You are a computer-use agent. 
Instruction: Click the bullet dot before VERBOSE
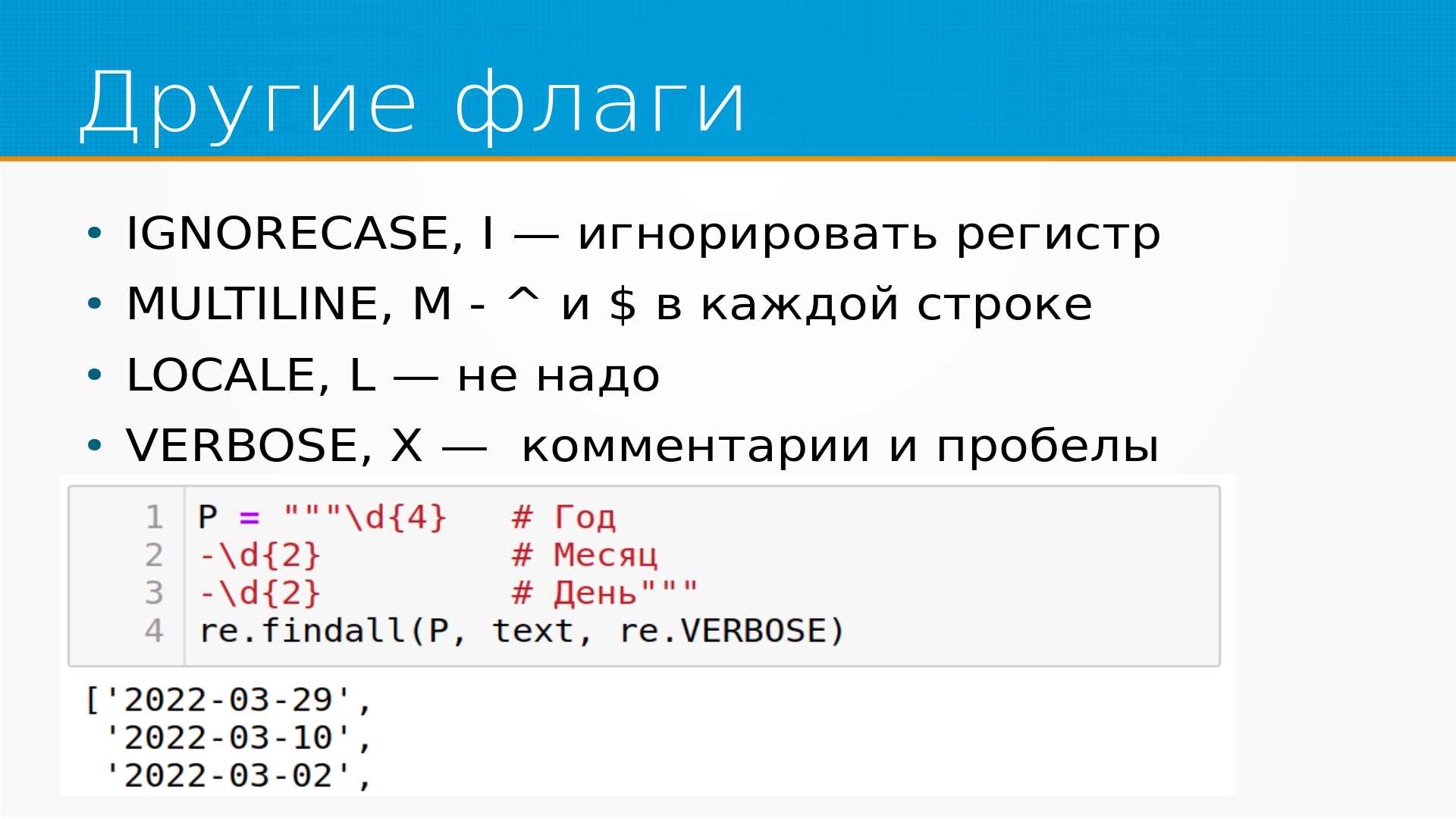click(94, 446)
